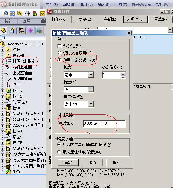
Task: Click the Ø4.3 直径孔1 hole icon
Action: [8, 114]
